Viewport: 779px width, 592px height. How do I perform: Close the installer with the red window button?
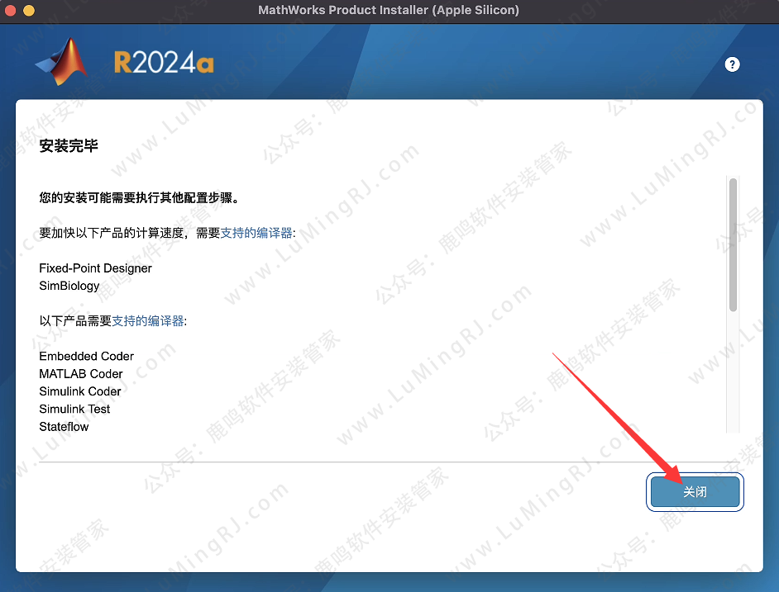[x=12, y=11]
